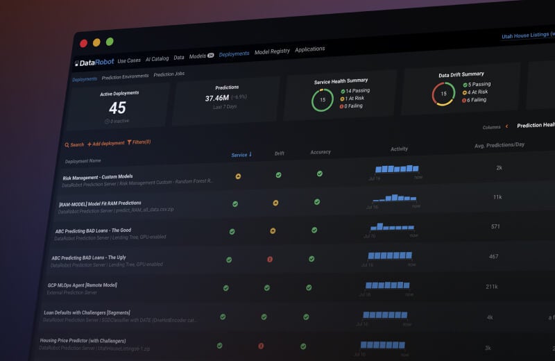
Task: Click Housing Price Predictor accuracy passing icon
Action: click(303, 346)
